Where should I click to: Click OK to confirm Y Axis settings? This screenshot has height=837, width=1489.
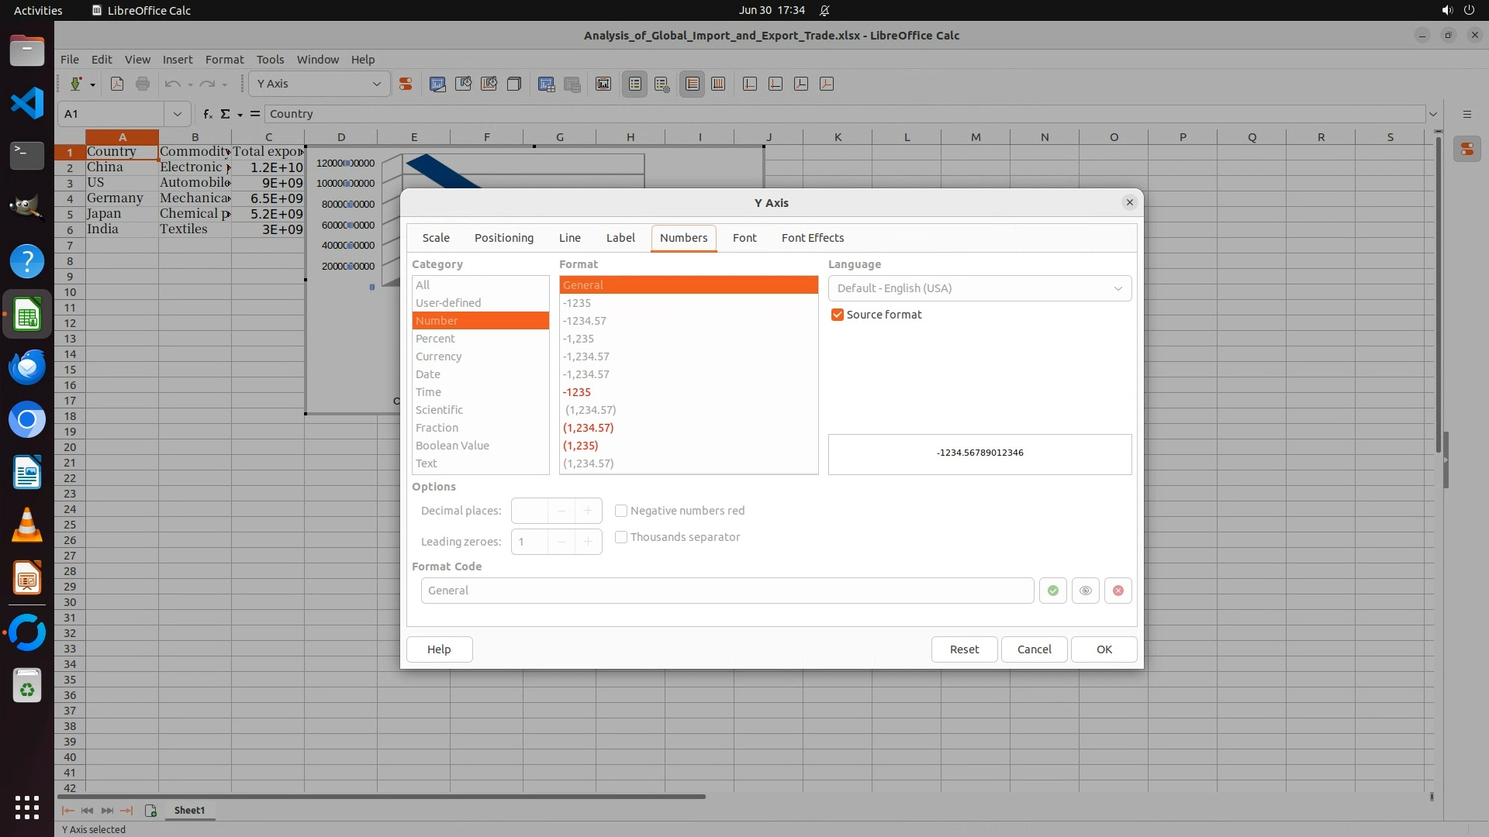click(1104, 649)
